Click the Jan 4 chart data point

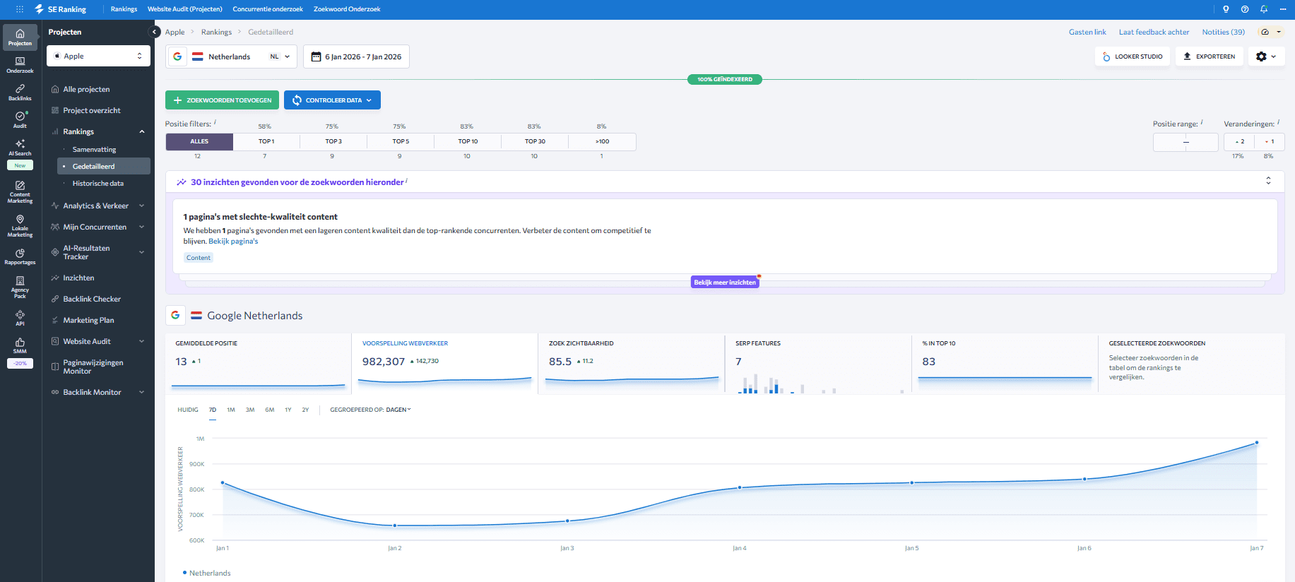click(x=740, y=487)
